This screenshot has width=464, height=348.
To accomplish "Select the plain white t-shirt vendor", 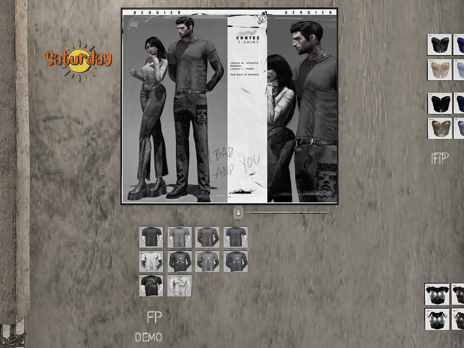I will coord(151,261).
